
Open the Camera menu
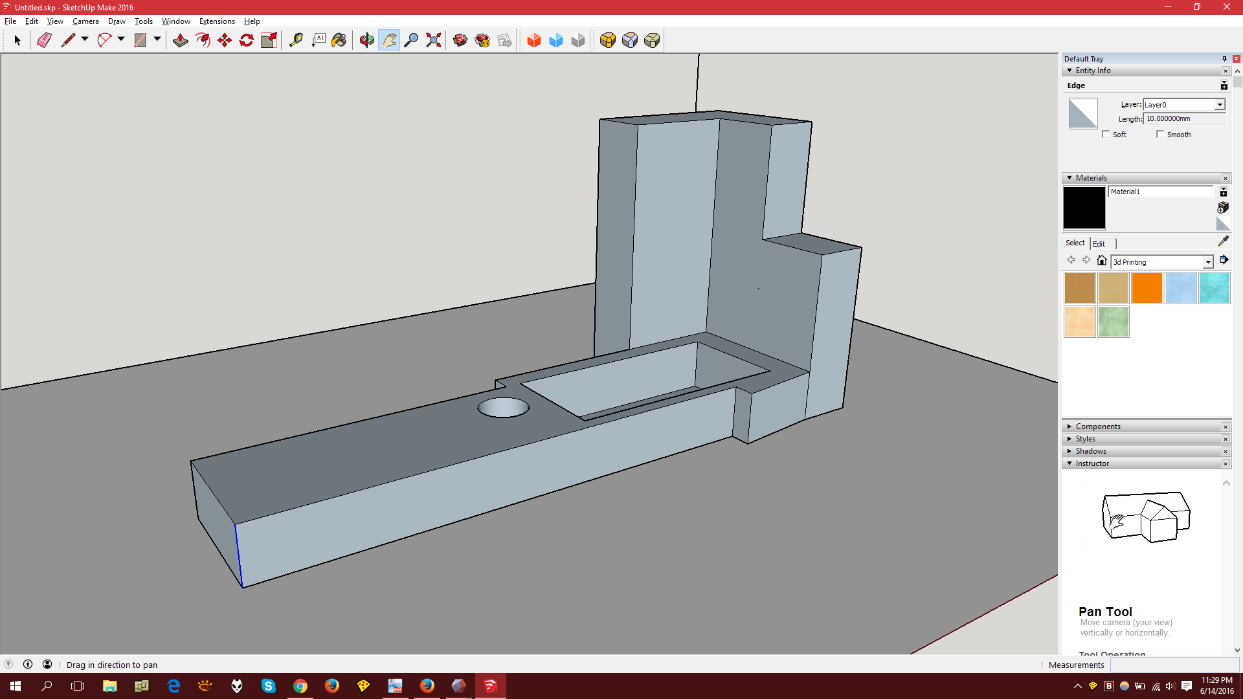[85, 21]
